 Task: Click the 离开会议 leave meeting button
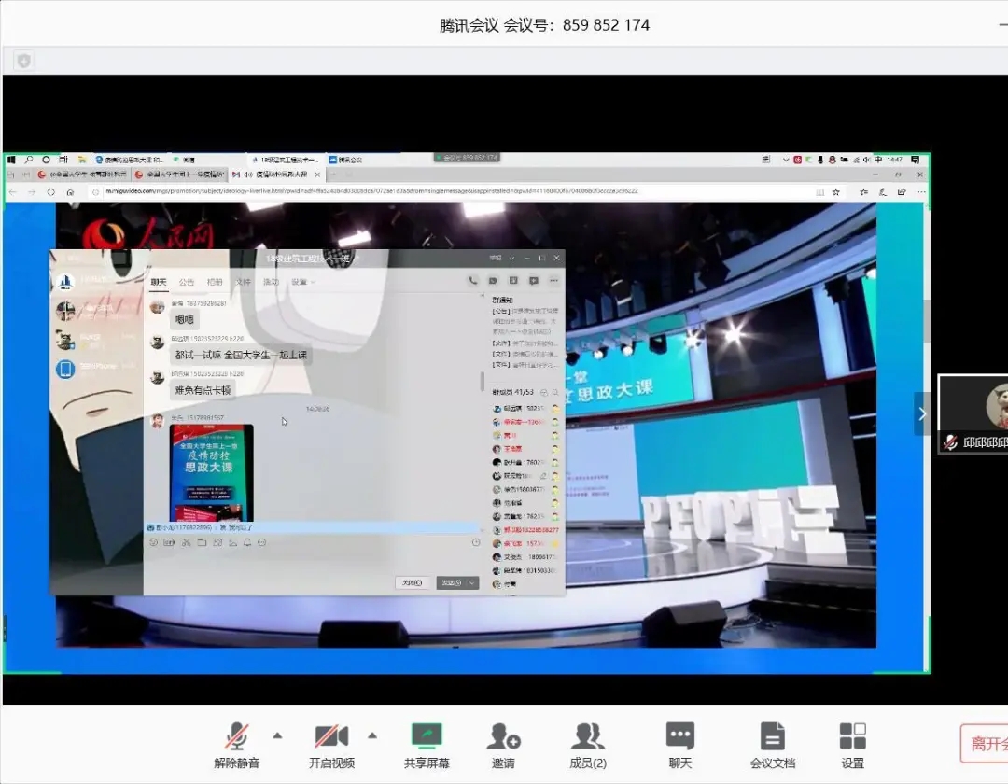click(985, 744)
